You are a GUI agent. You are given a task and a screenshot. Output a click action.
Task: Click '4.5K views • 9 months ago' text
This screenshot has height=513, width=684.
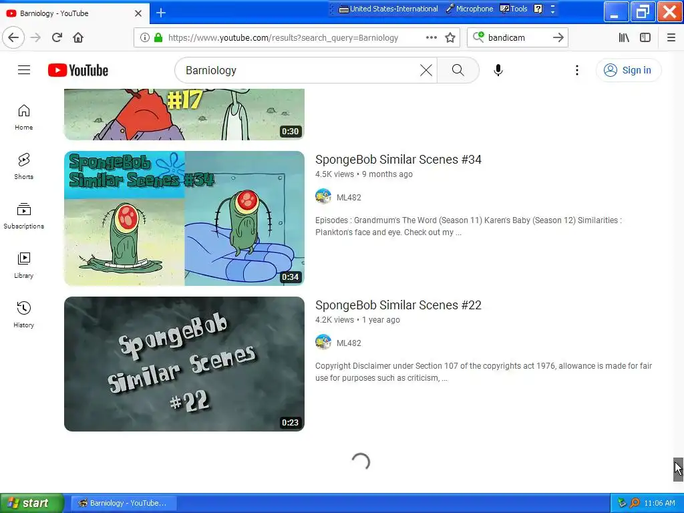point(364,174)
